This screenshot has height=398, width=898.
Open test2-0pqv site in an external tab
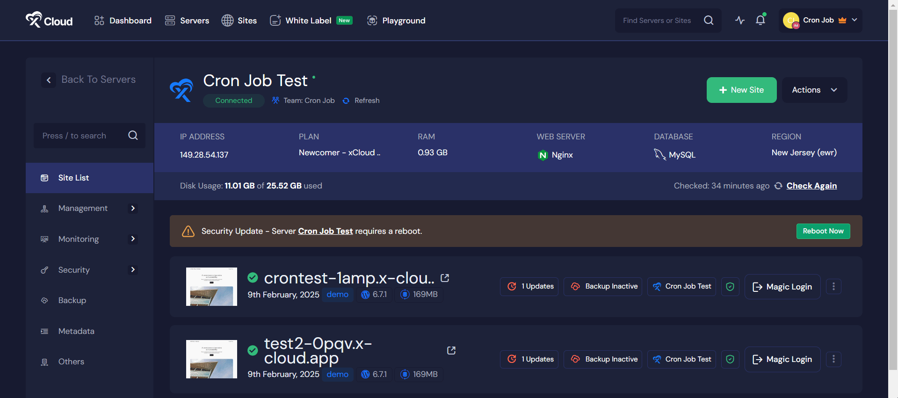tap(451, 350)
